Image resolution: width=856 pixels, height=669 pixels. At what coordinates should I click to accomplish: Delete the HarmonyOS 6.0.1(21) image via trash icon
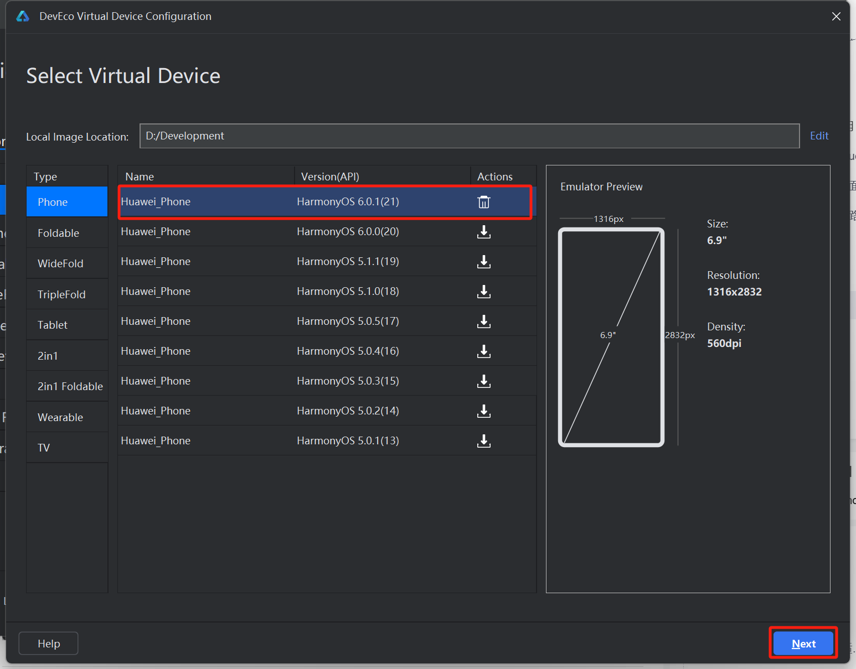(x=484, y=202)
